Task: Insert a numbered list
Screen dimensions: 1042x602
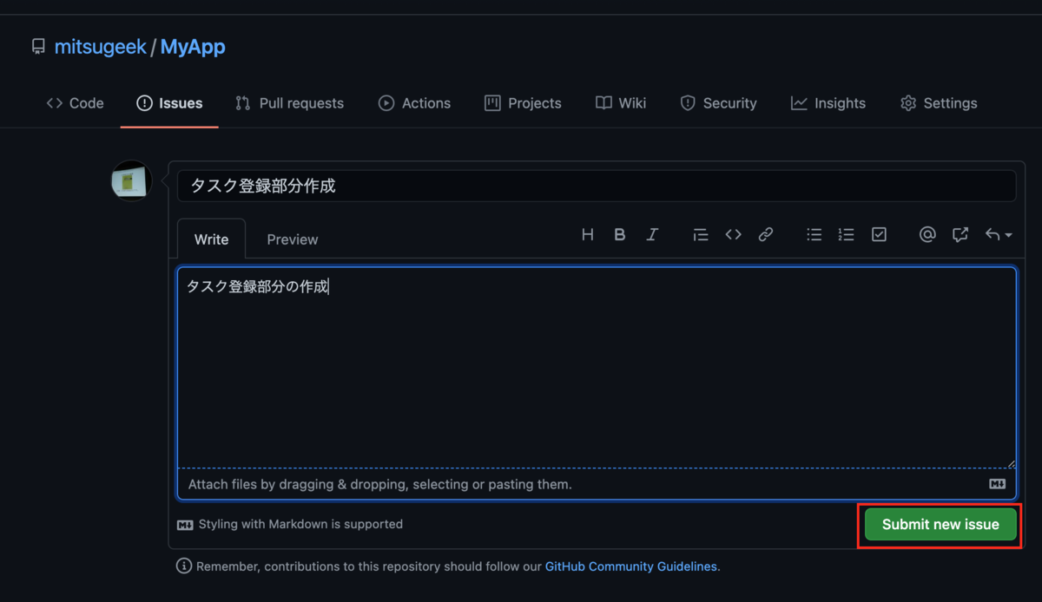Action: (847, 234)
